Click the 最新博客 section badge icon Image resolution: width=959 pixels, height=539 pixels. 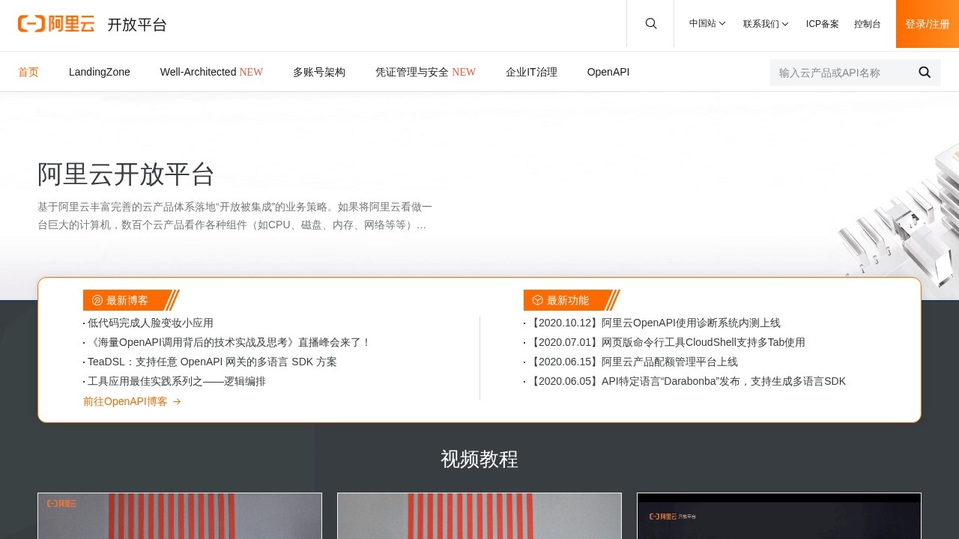coord(97,300)
